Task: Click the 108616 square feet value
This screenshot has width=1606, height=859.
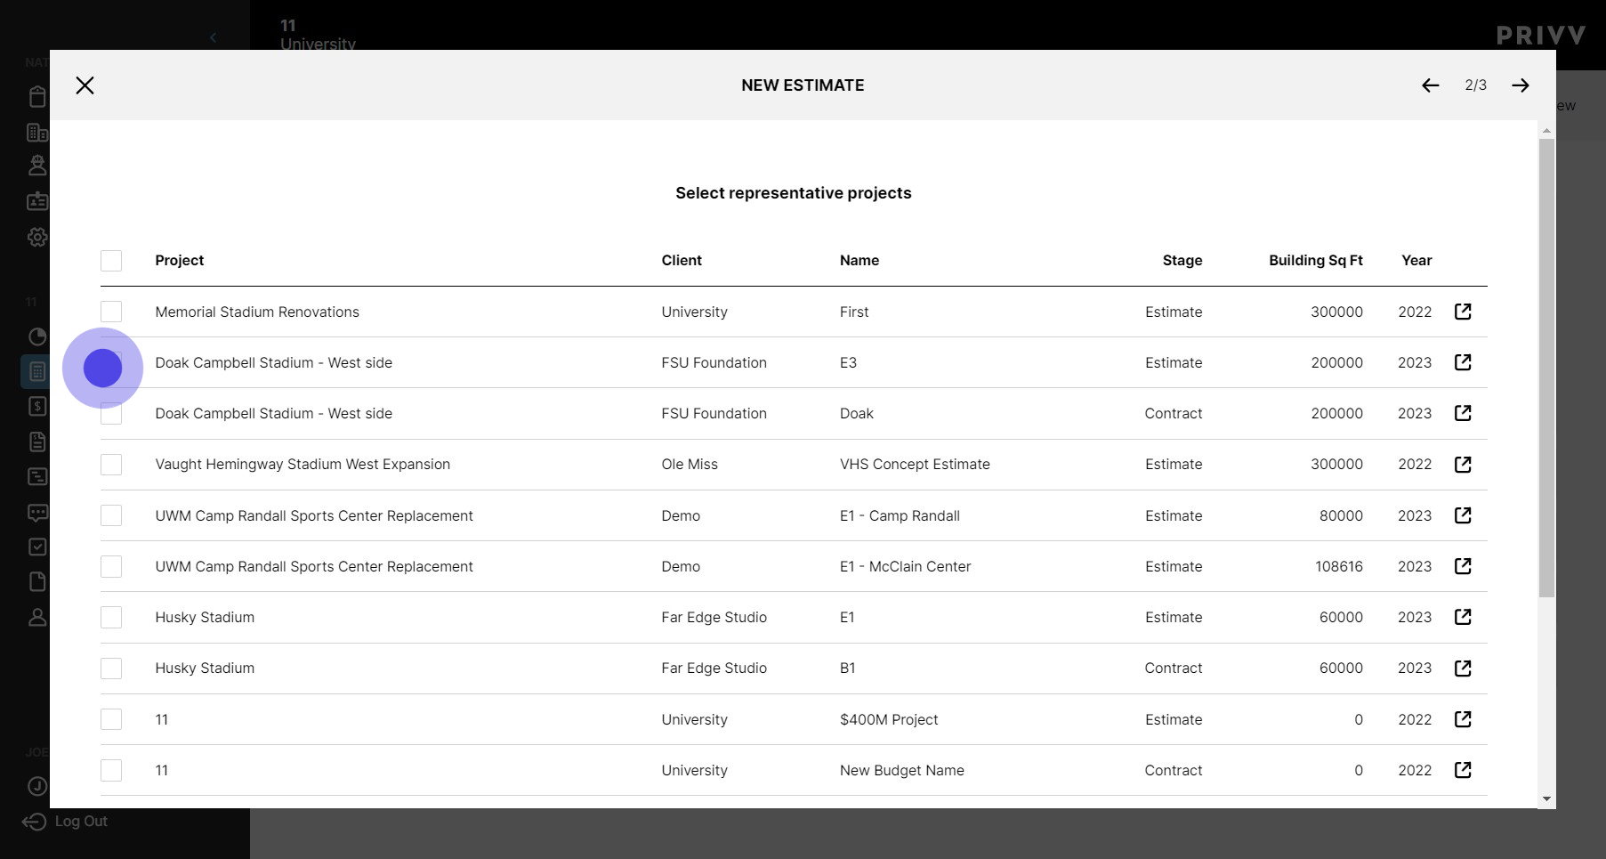Action: [x=1339, y=566]
